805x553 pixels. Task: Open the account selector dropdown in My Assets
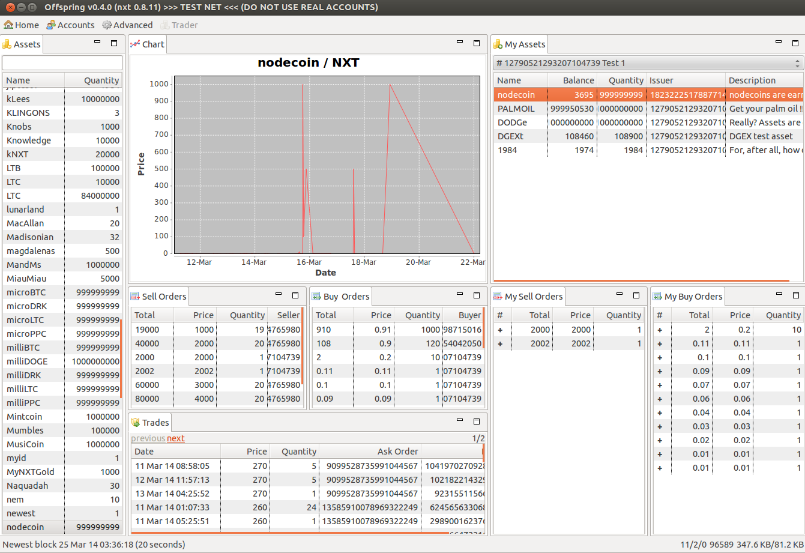coord(648,63)
